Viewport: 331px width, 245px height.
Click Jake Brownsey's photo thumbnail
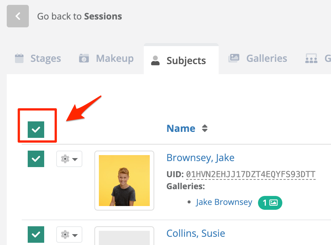(124, 181)
